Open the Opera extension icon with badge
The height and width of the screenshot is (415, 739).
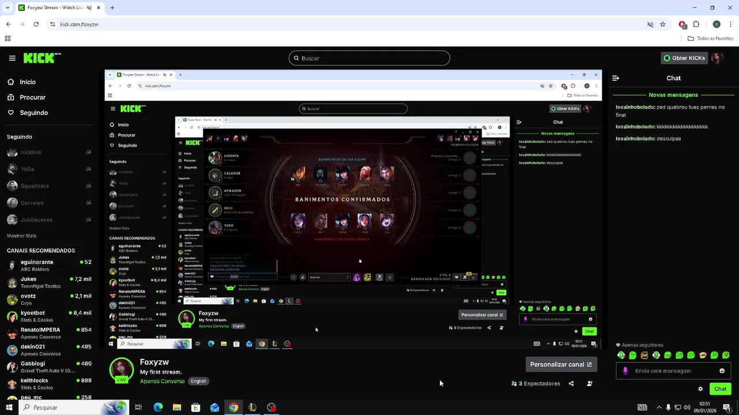(x=682, y=24)
